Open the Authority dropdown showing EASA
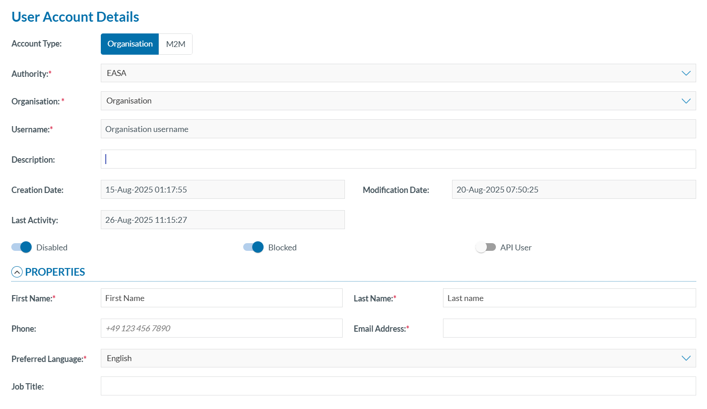Viewport: 707px width, 409px height. (398, 73)
